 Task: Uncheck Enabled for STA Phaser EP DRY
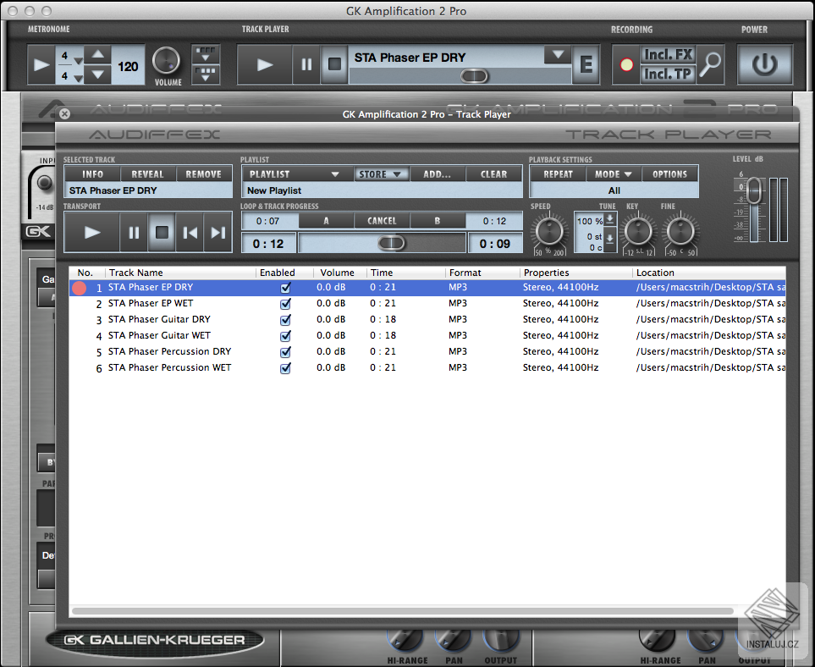(x=285, y=288)
